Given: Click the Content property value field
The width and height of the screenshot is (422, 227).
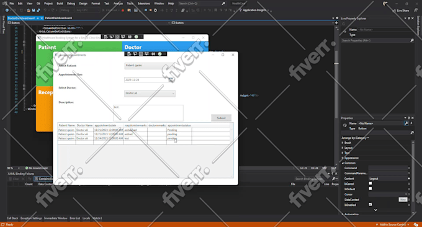Looking at the screenshot, I should (x=388, y=179).
